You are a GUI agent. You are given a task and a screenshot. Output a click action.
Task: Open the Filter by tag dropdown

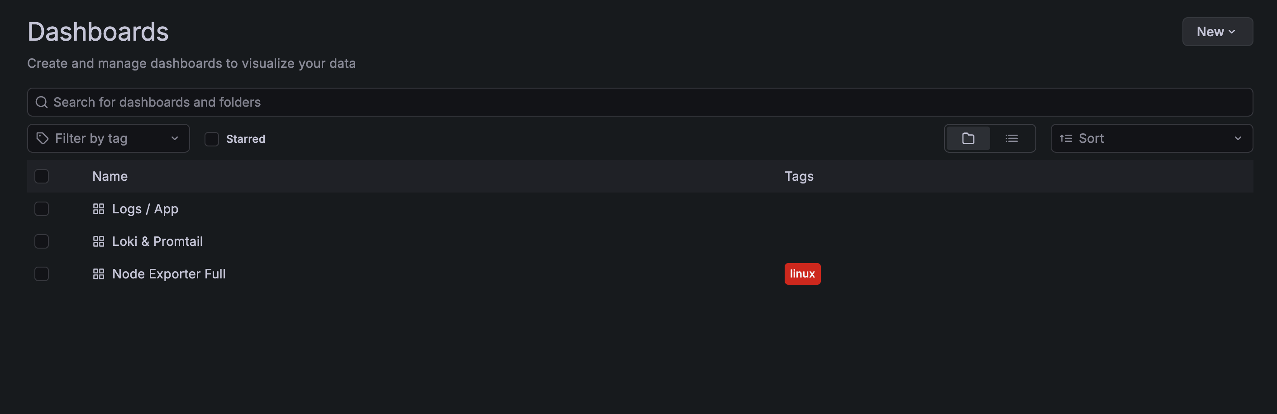[x=174, y=138]
